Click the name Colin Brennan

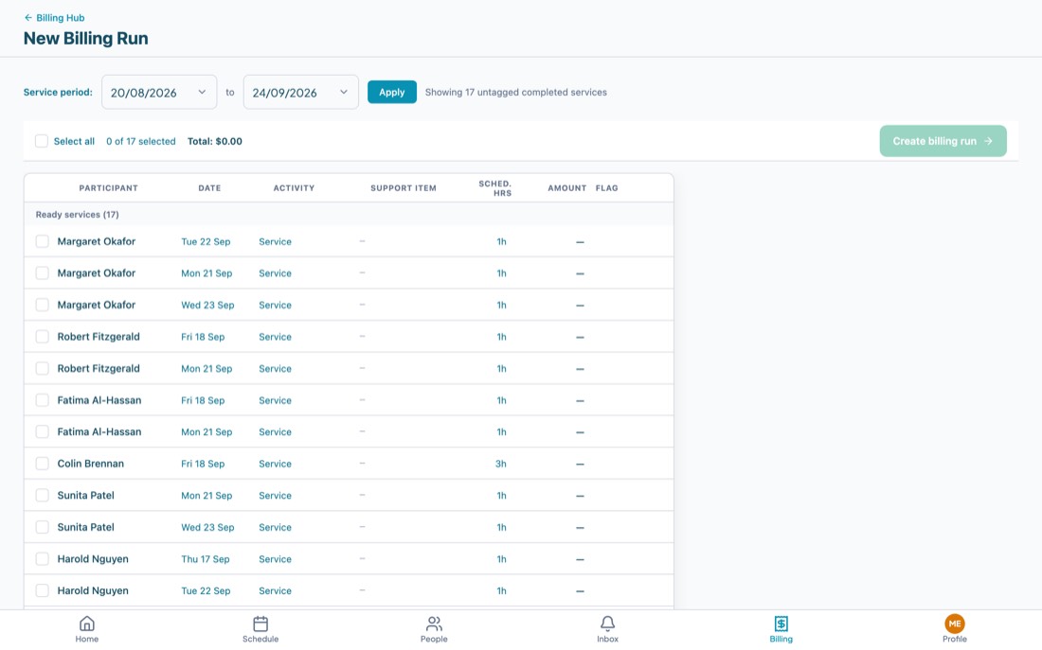90,464
